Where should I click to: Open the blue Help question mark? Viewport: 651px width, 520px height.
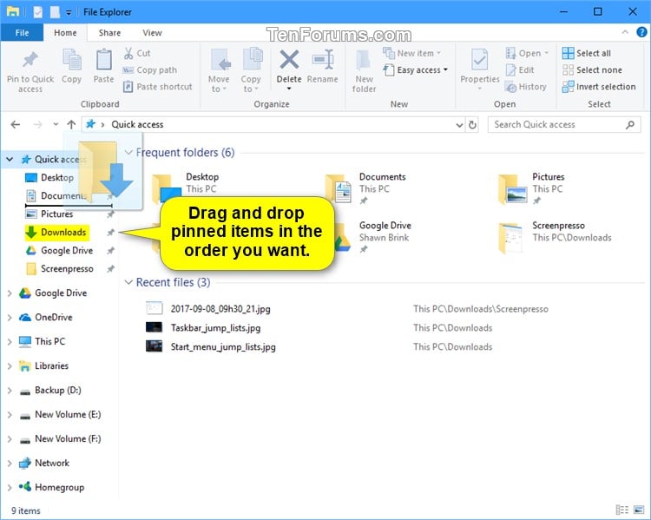click(x=641, y=32)
